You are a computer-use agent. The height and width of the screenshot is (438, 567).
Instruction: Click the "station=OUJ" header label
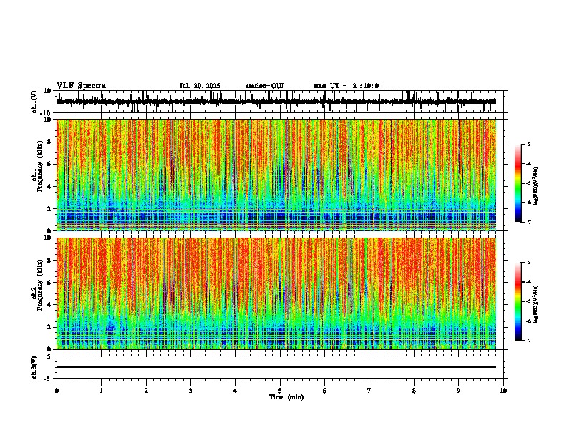click(x=265, y=86)
